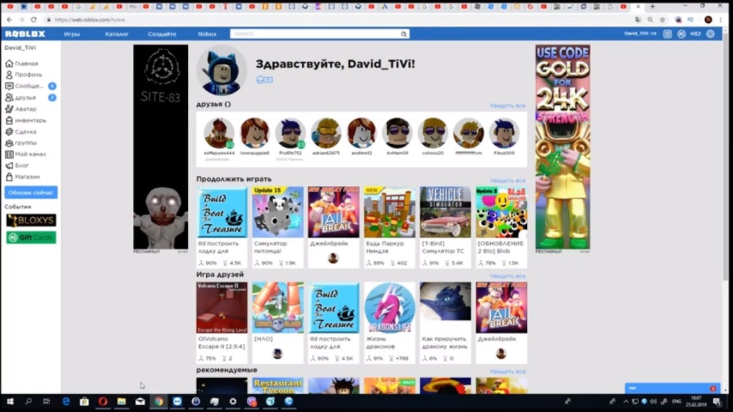Open the notifications stream icon in header

pyautogui.click(x=667, y=34)
